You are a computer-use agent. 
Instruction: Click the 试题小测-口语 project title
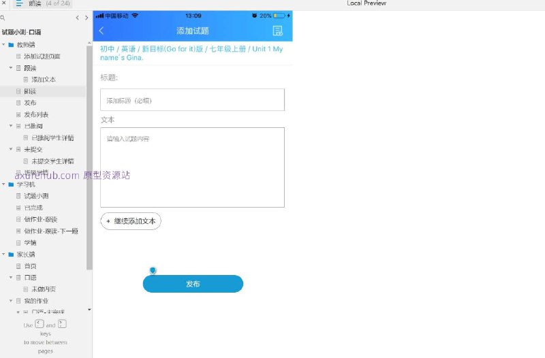pos(21,32)
